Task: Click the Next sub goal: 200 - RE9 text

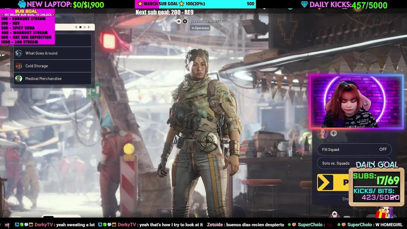Action: [x=164, y=12]
